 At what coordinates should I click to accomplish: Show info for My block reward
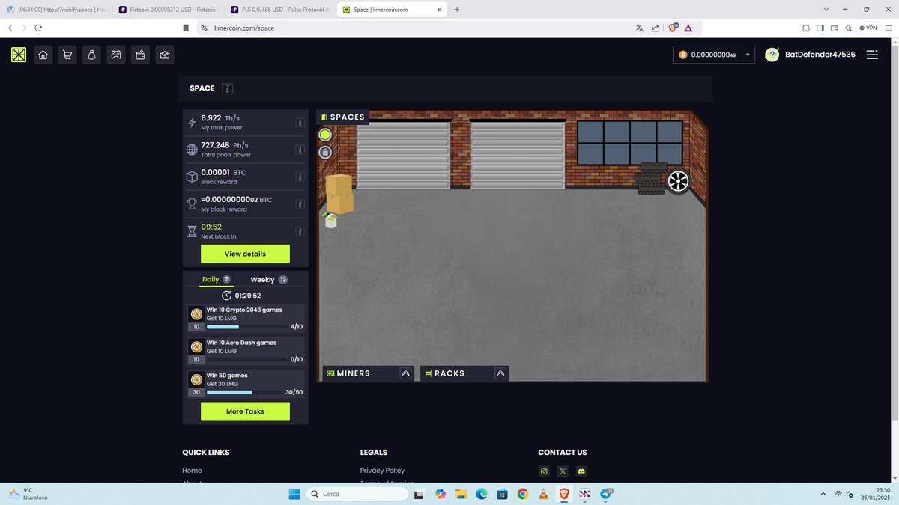(x=300, y=204)
